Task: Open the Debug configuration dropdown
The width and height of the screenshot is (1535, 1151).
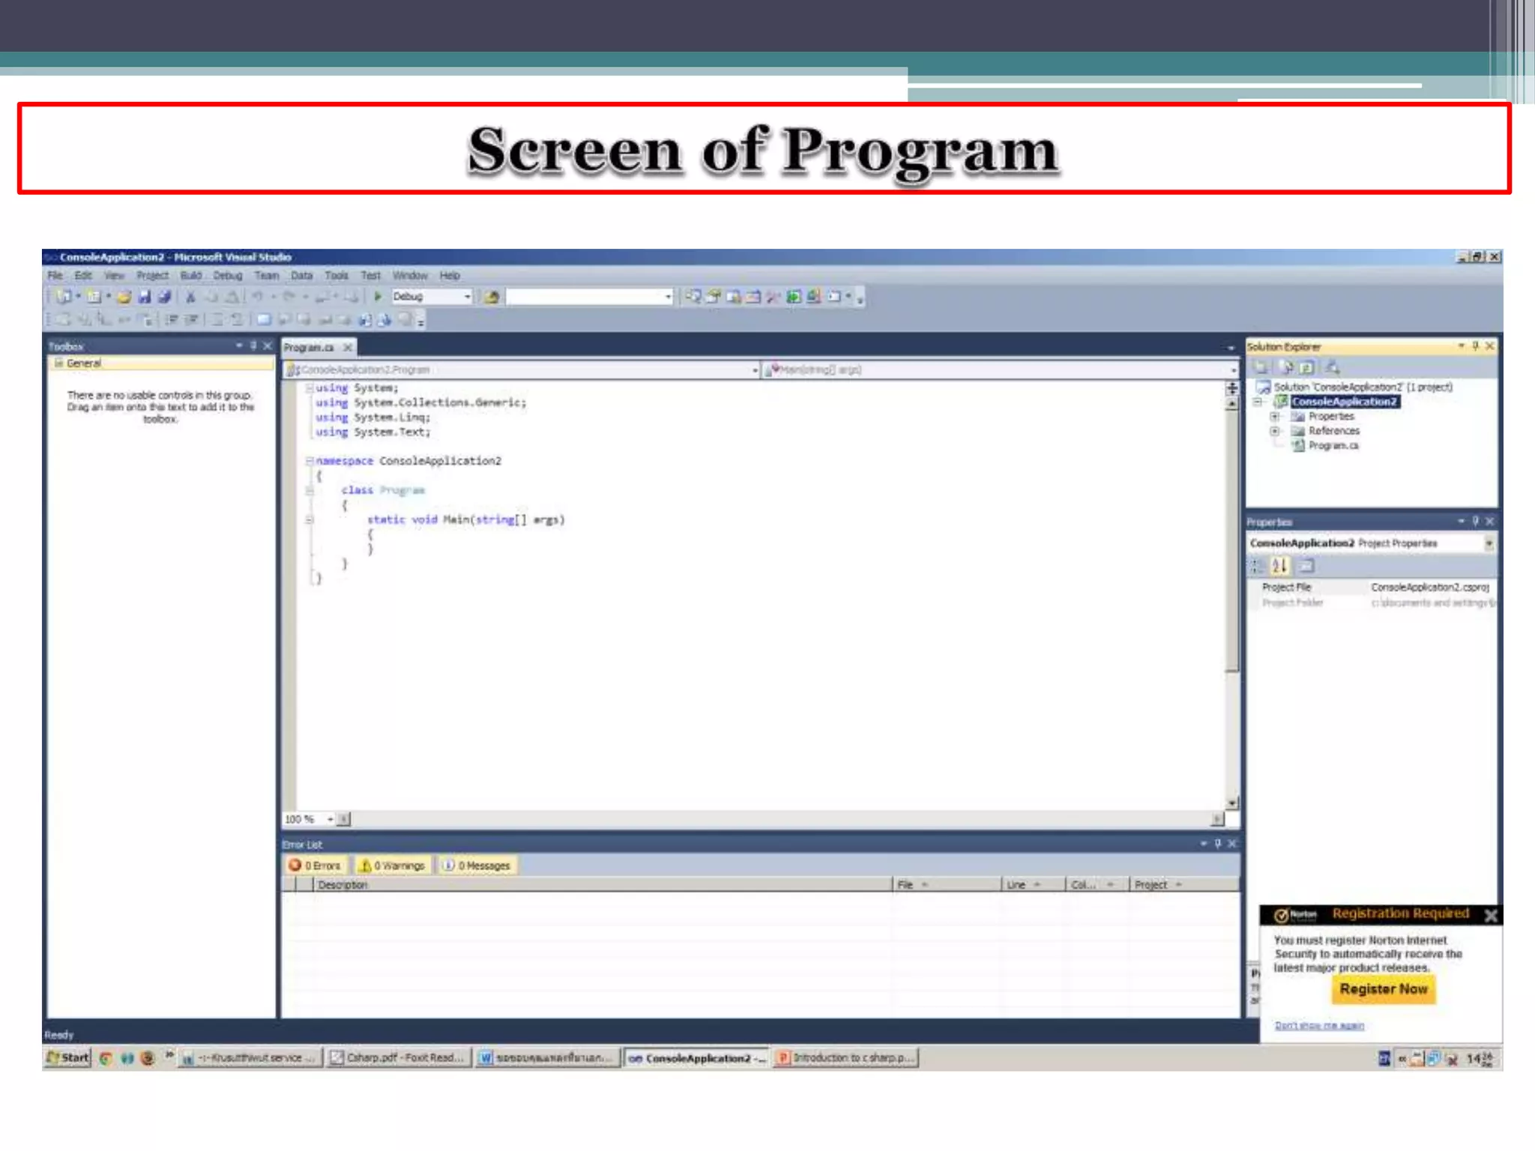Action: coord(467,297)
